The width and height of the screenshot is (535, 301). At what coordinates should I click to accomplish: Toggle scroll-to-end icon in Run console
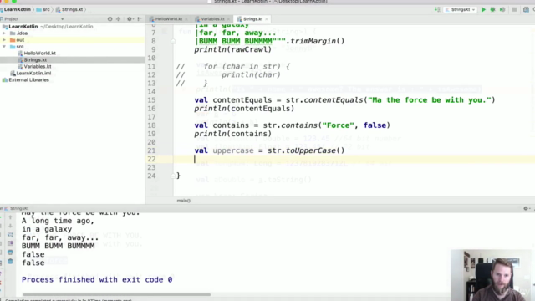coord(10,243)
